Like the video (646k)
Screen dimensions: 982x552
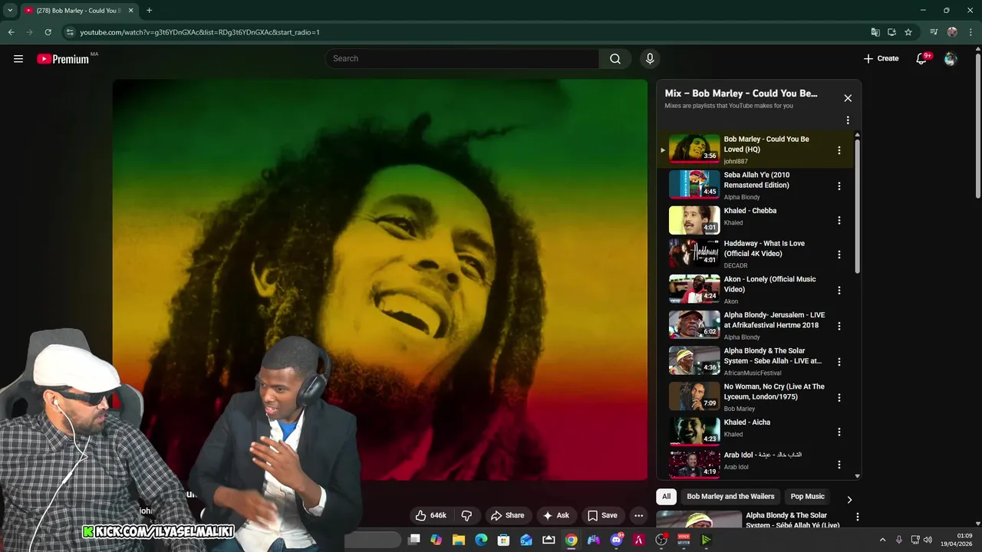point(431,515)
